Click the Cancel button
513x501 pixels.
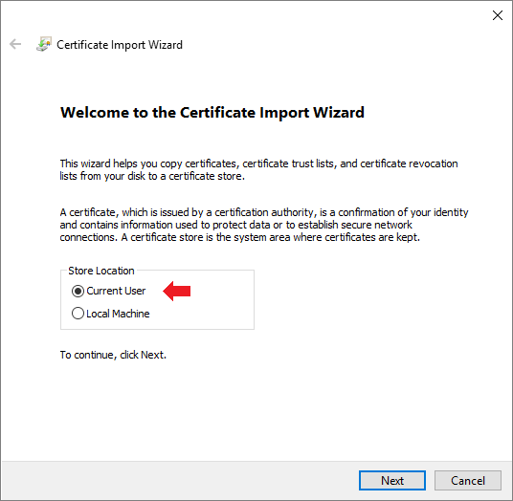(x=468, y=480)
